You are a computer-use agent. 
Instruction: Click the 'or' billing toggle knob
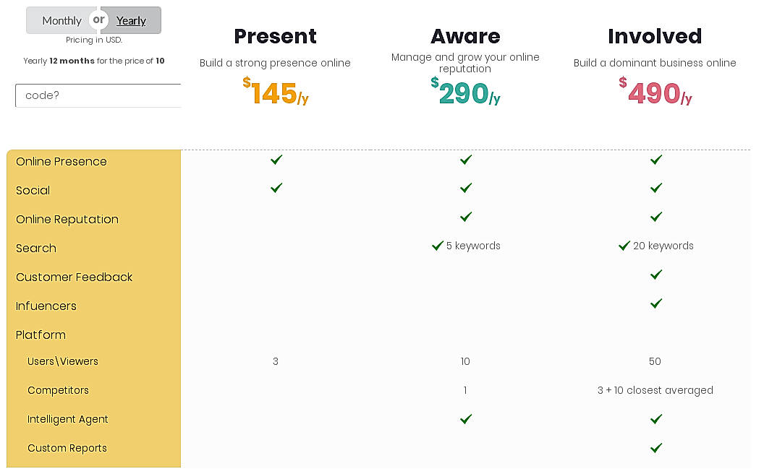click(x=98, y=20)
